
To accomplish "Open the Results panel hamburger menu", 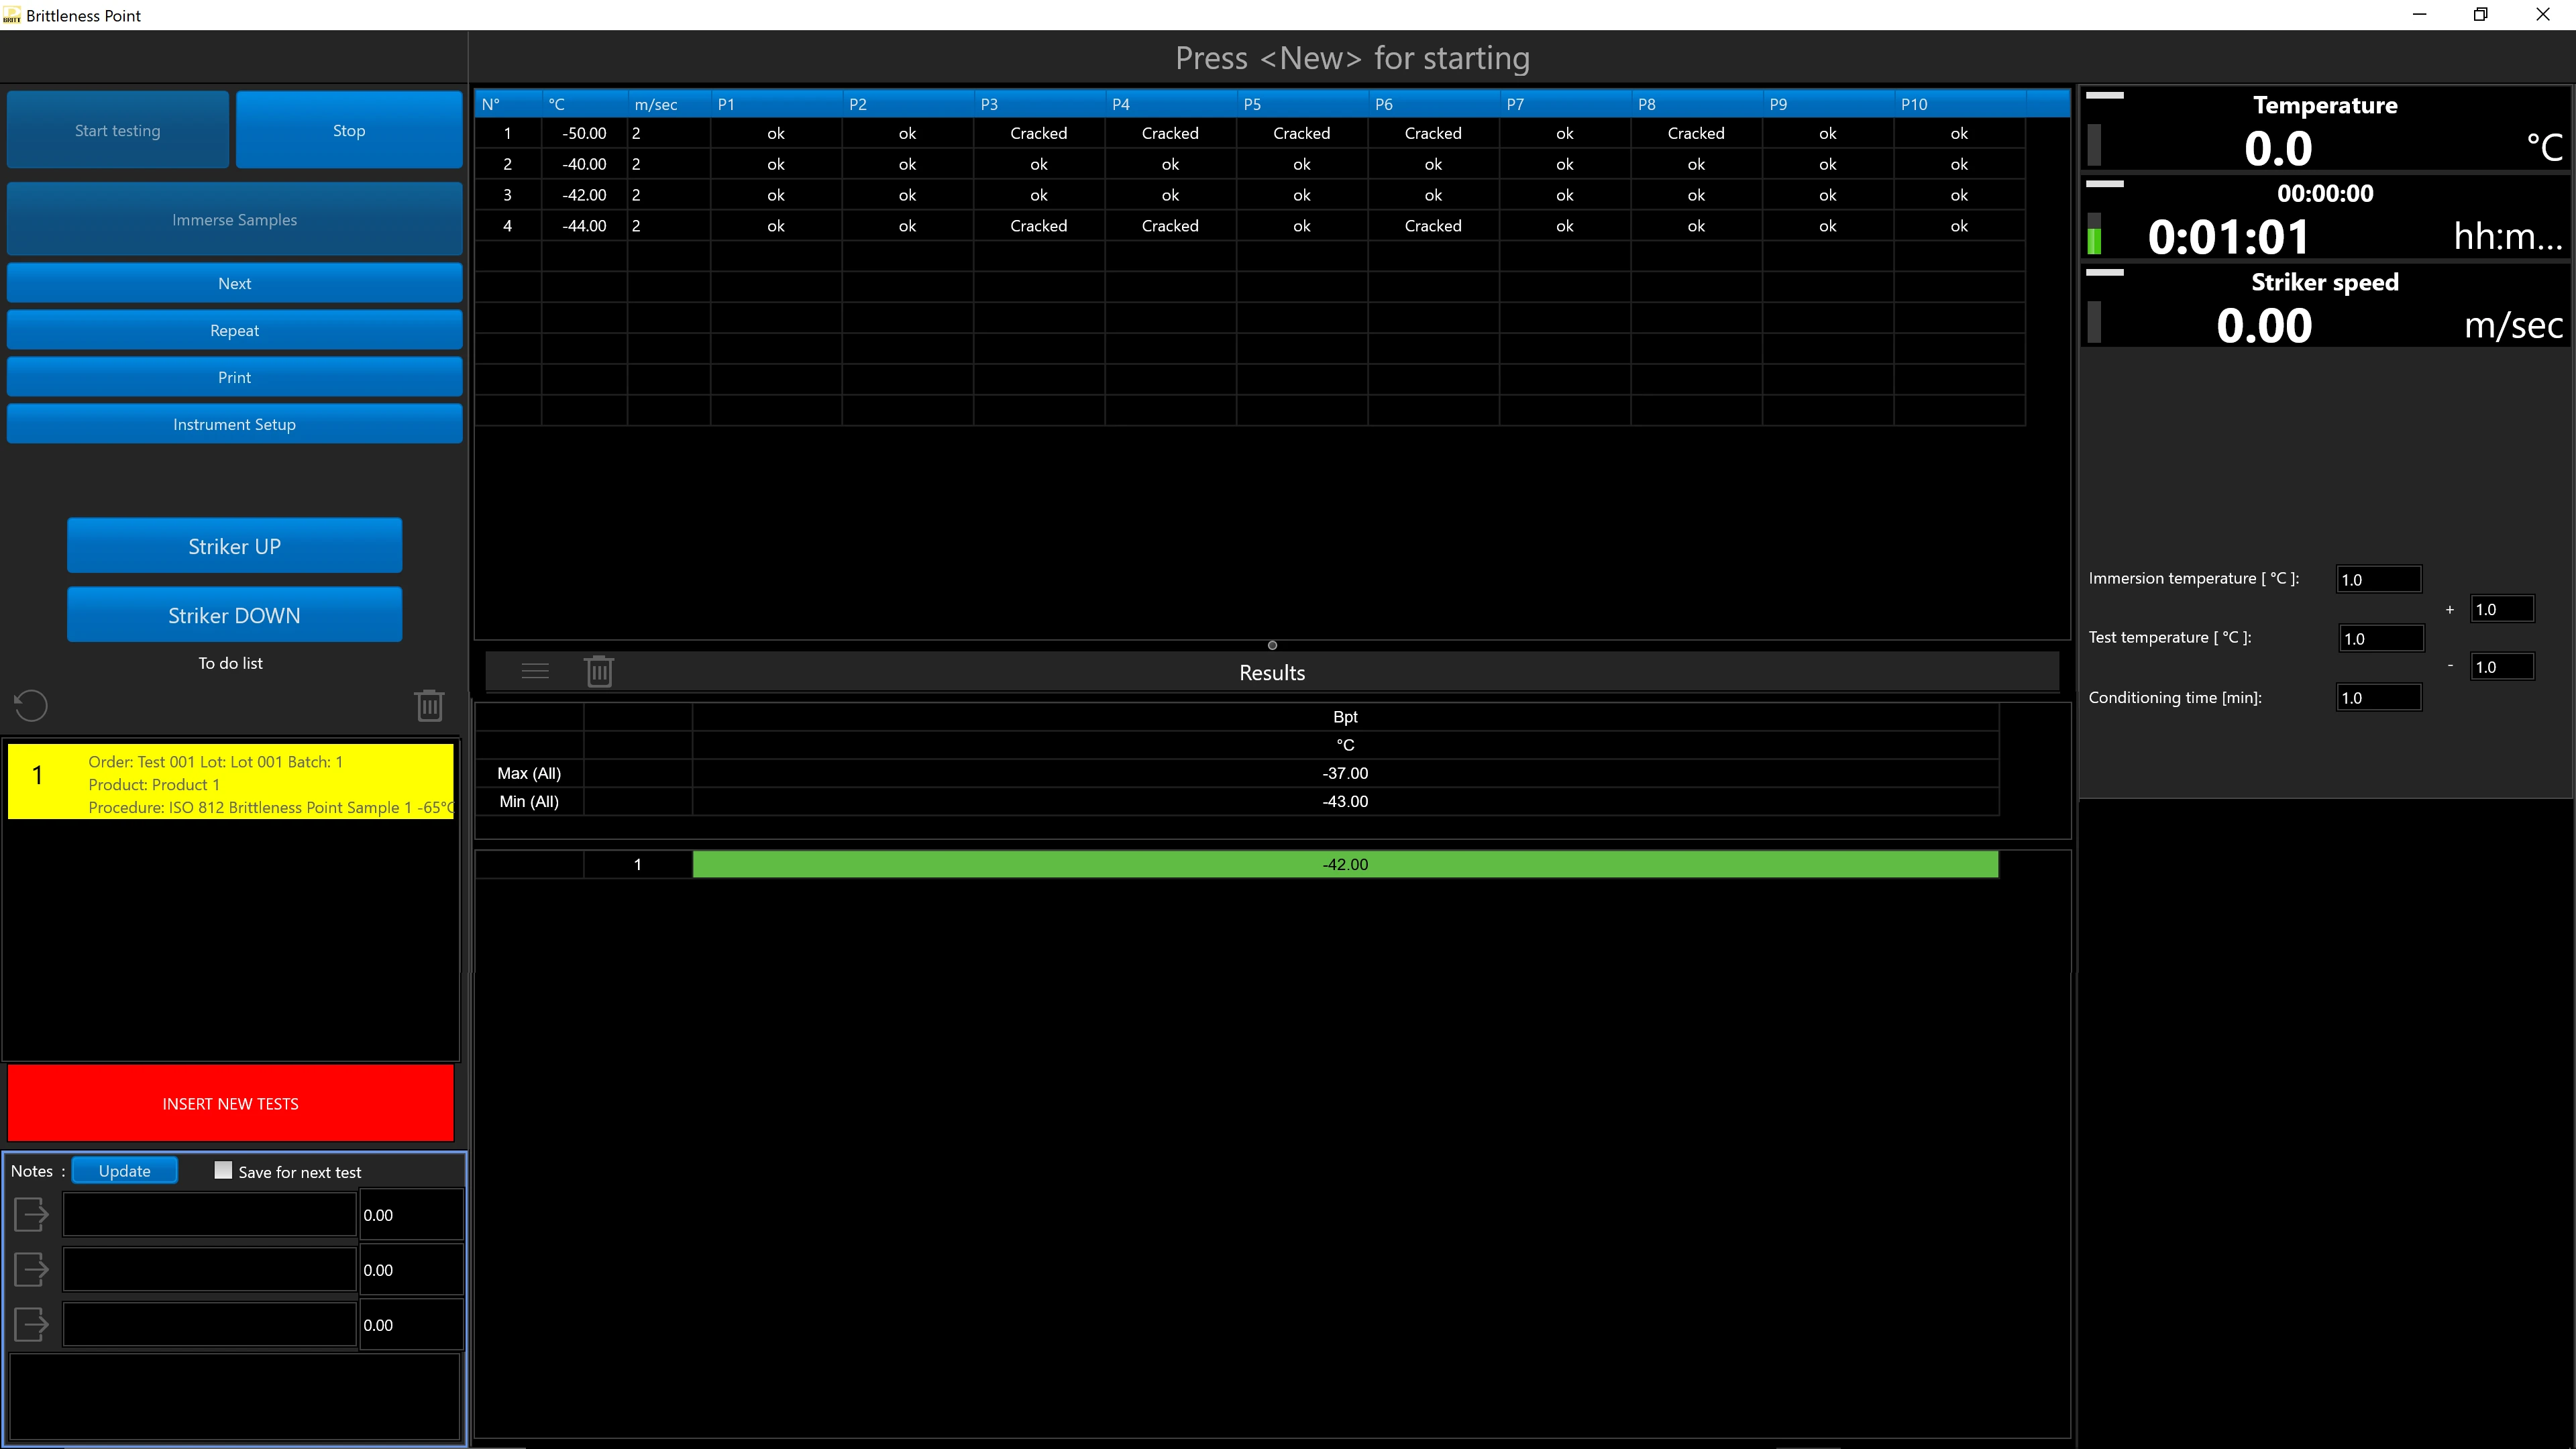I will coord(535,671).
